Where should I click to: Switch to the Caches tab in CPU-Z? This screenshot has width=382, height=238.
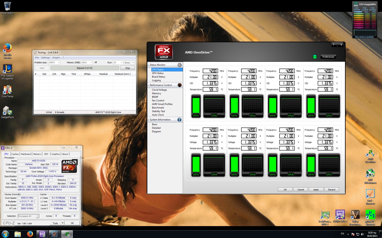click(15, 154)
